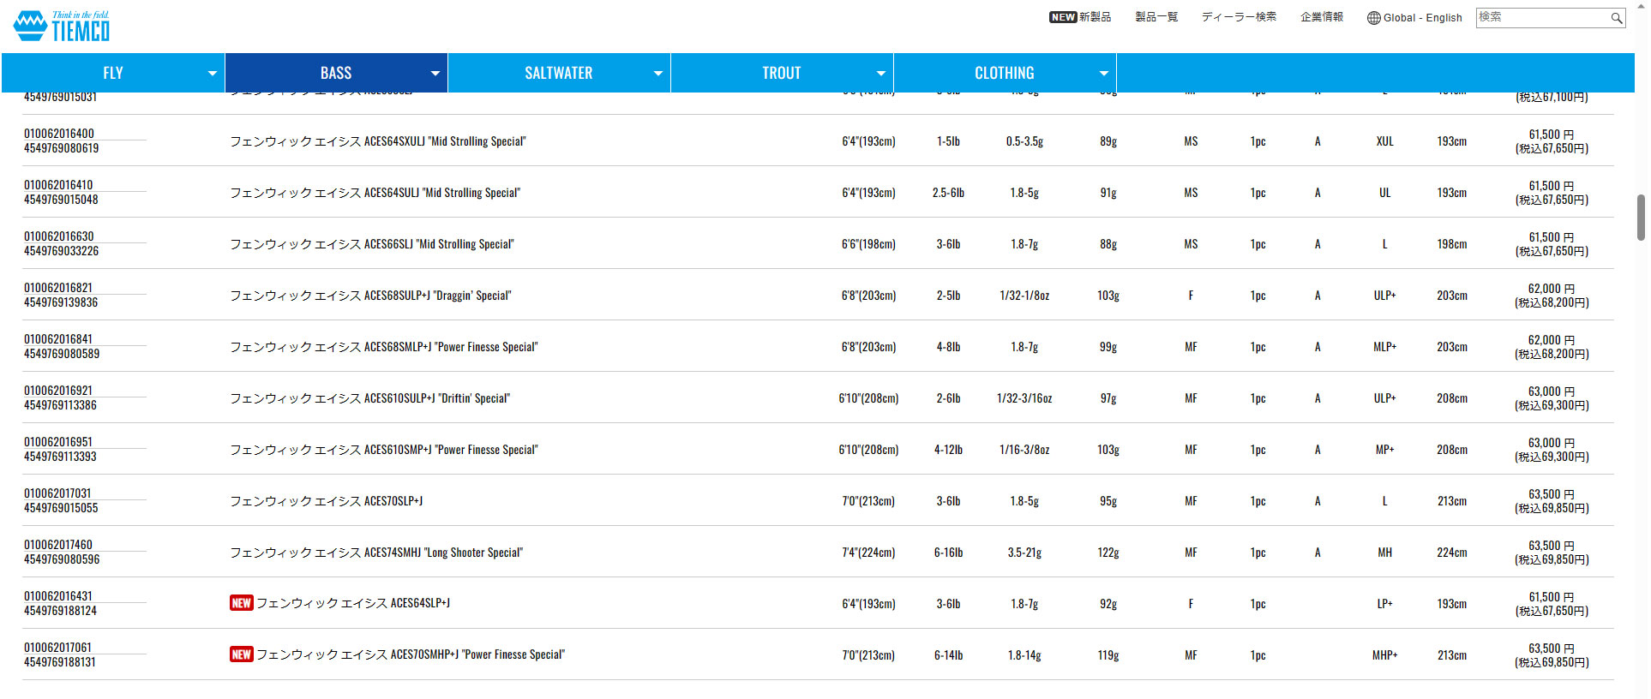Image resolution: width=1651 pixels, height=699 pixels.
Task: Click product code 010062016431
Action: [x=58, y=596]
